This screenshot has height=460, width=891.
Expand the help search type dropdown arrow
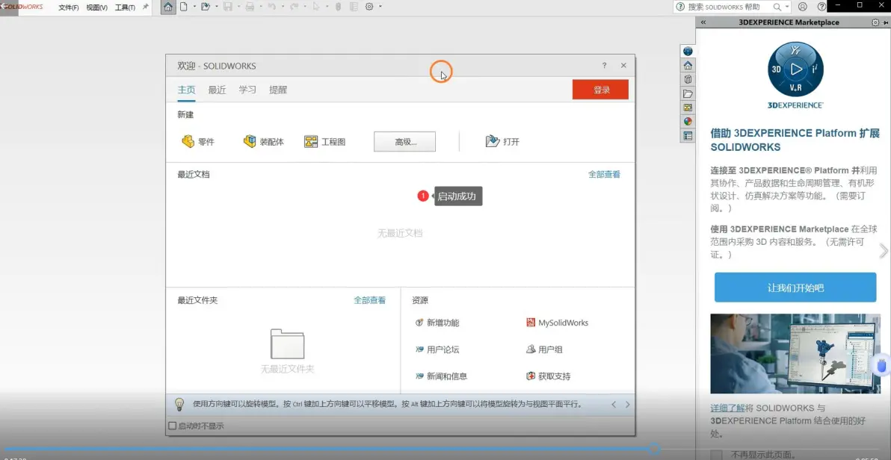(x=787, y=7)
